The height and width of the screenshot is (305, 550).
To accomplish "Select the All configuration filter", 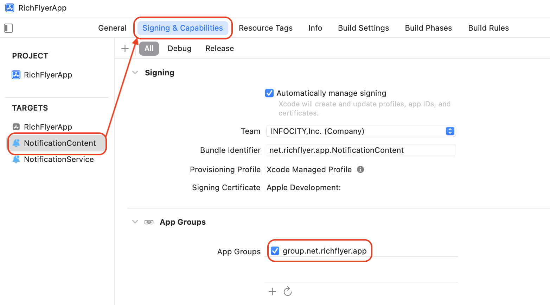I will (149, 49).
